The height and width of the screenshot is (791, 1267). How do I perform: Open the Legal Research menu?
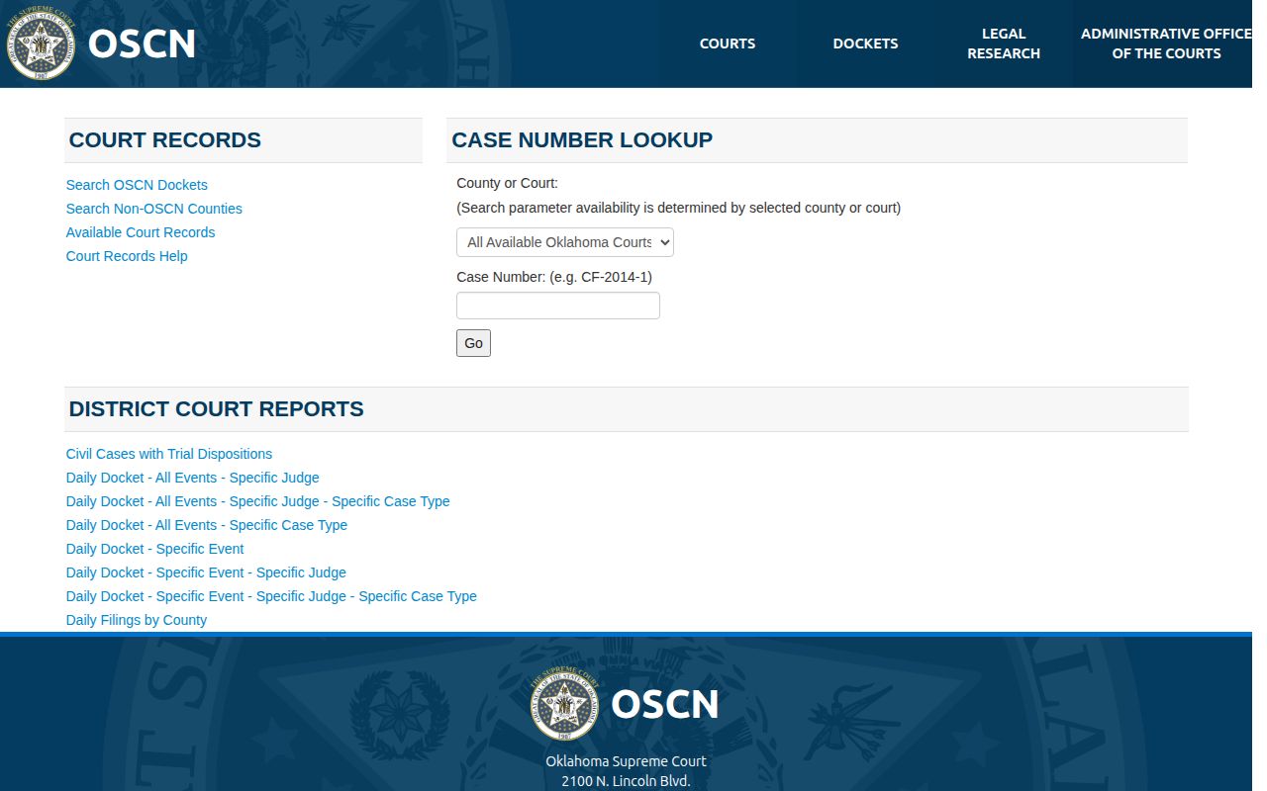click(x=1004, y=44)
